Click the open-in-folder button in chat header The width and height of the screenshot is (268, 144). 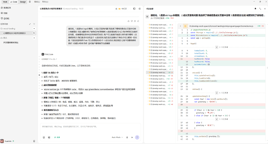point(122,9)
